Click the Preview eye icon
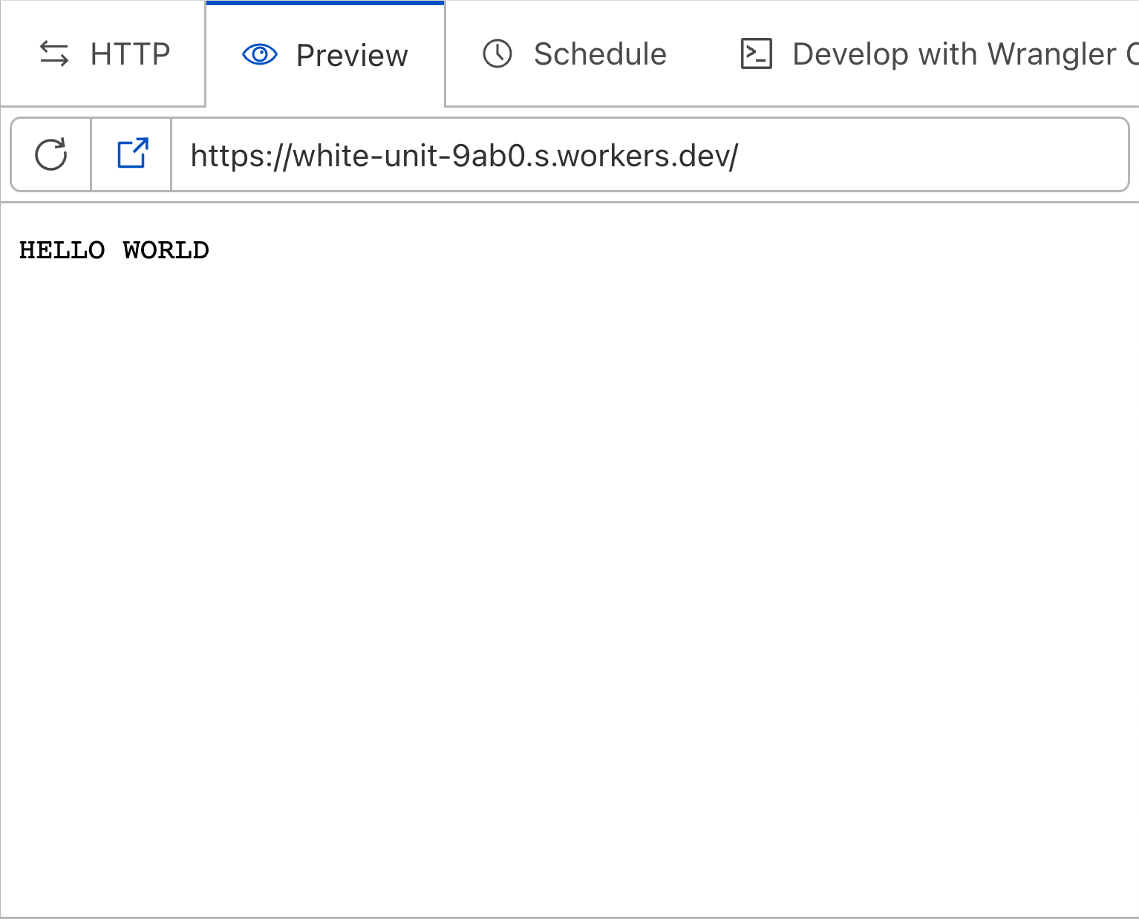The height and width of the screenshot is (919, 1139). (x=260, y=54)
